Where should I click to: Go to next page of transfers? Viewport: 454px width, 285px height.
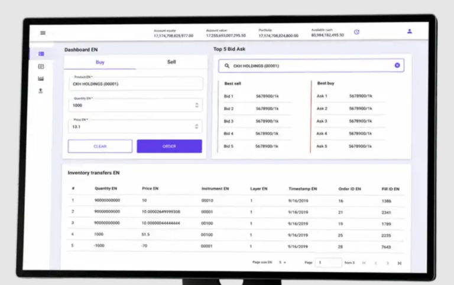click(x=388, y=263)
